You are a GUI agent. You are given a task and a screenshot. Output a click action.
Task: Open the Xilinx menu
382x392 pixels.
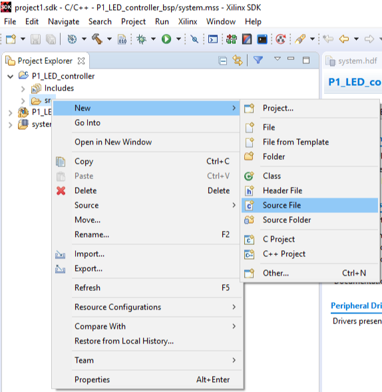[188, 22]
